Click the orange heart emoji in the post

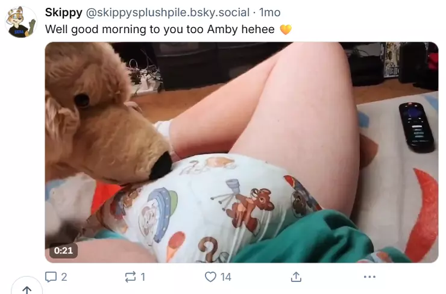click(x=286, y=30)
